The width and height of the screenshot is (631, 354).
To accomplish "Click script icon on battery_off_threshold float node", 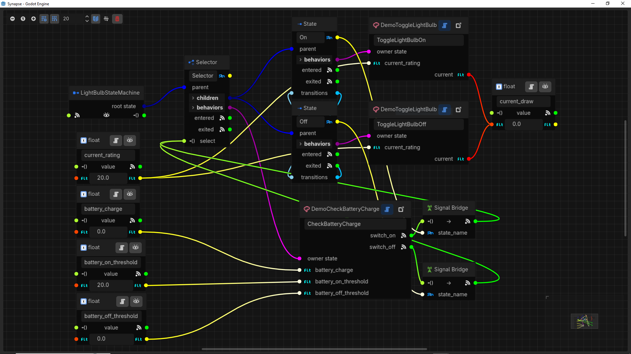I will click(x=122, y=301).
